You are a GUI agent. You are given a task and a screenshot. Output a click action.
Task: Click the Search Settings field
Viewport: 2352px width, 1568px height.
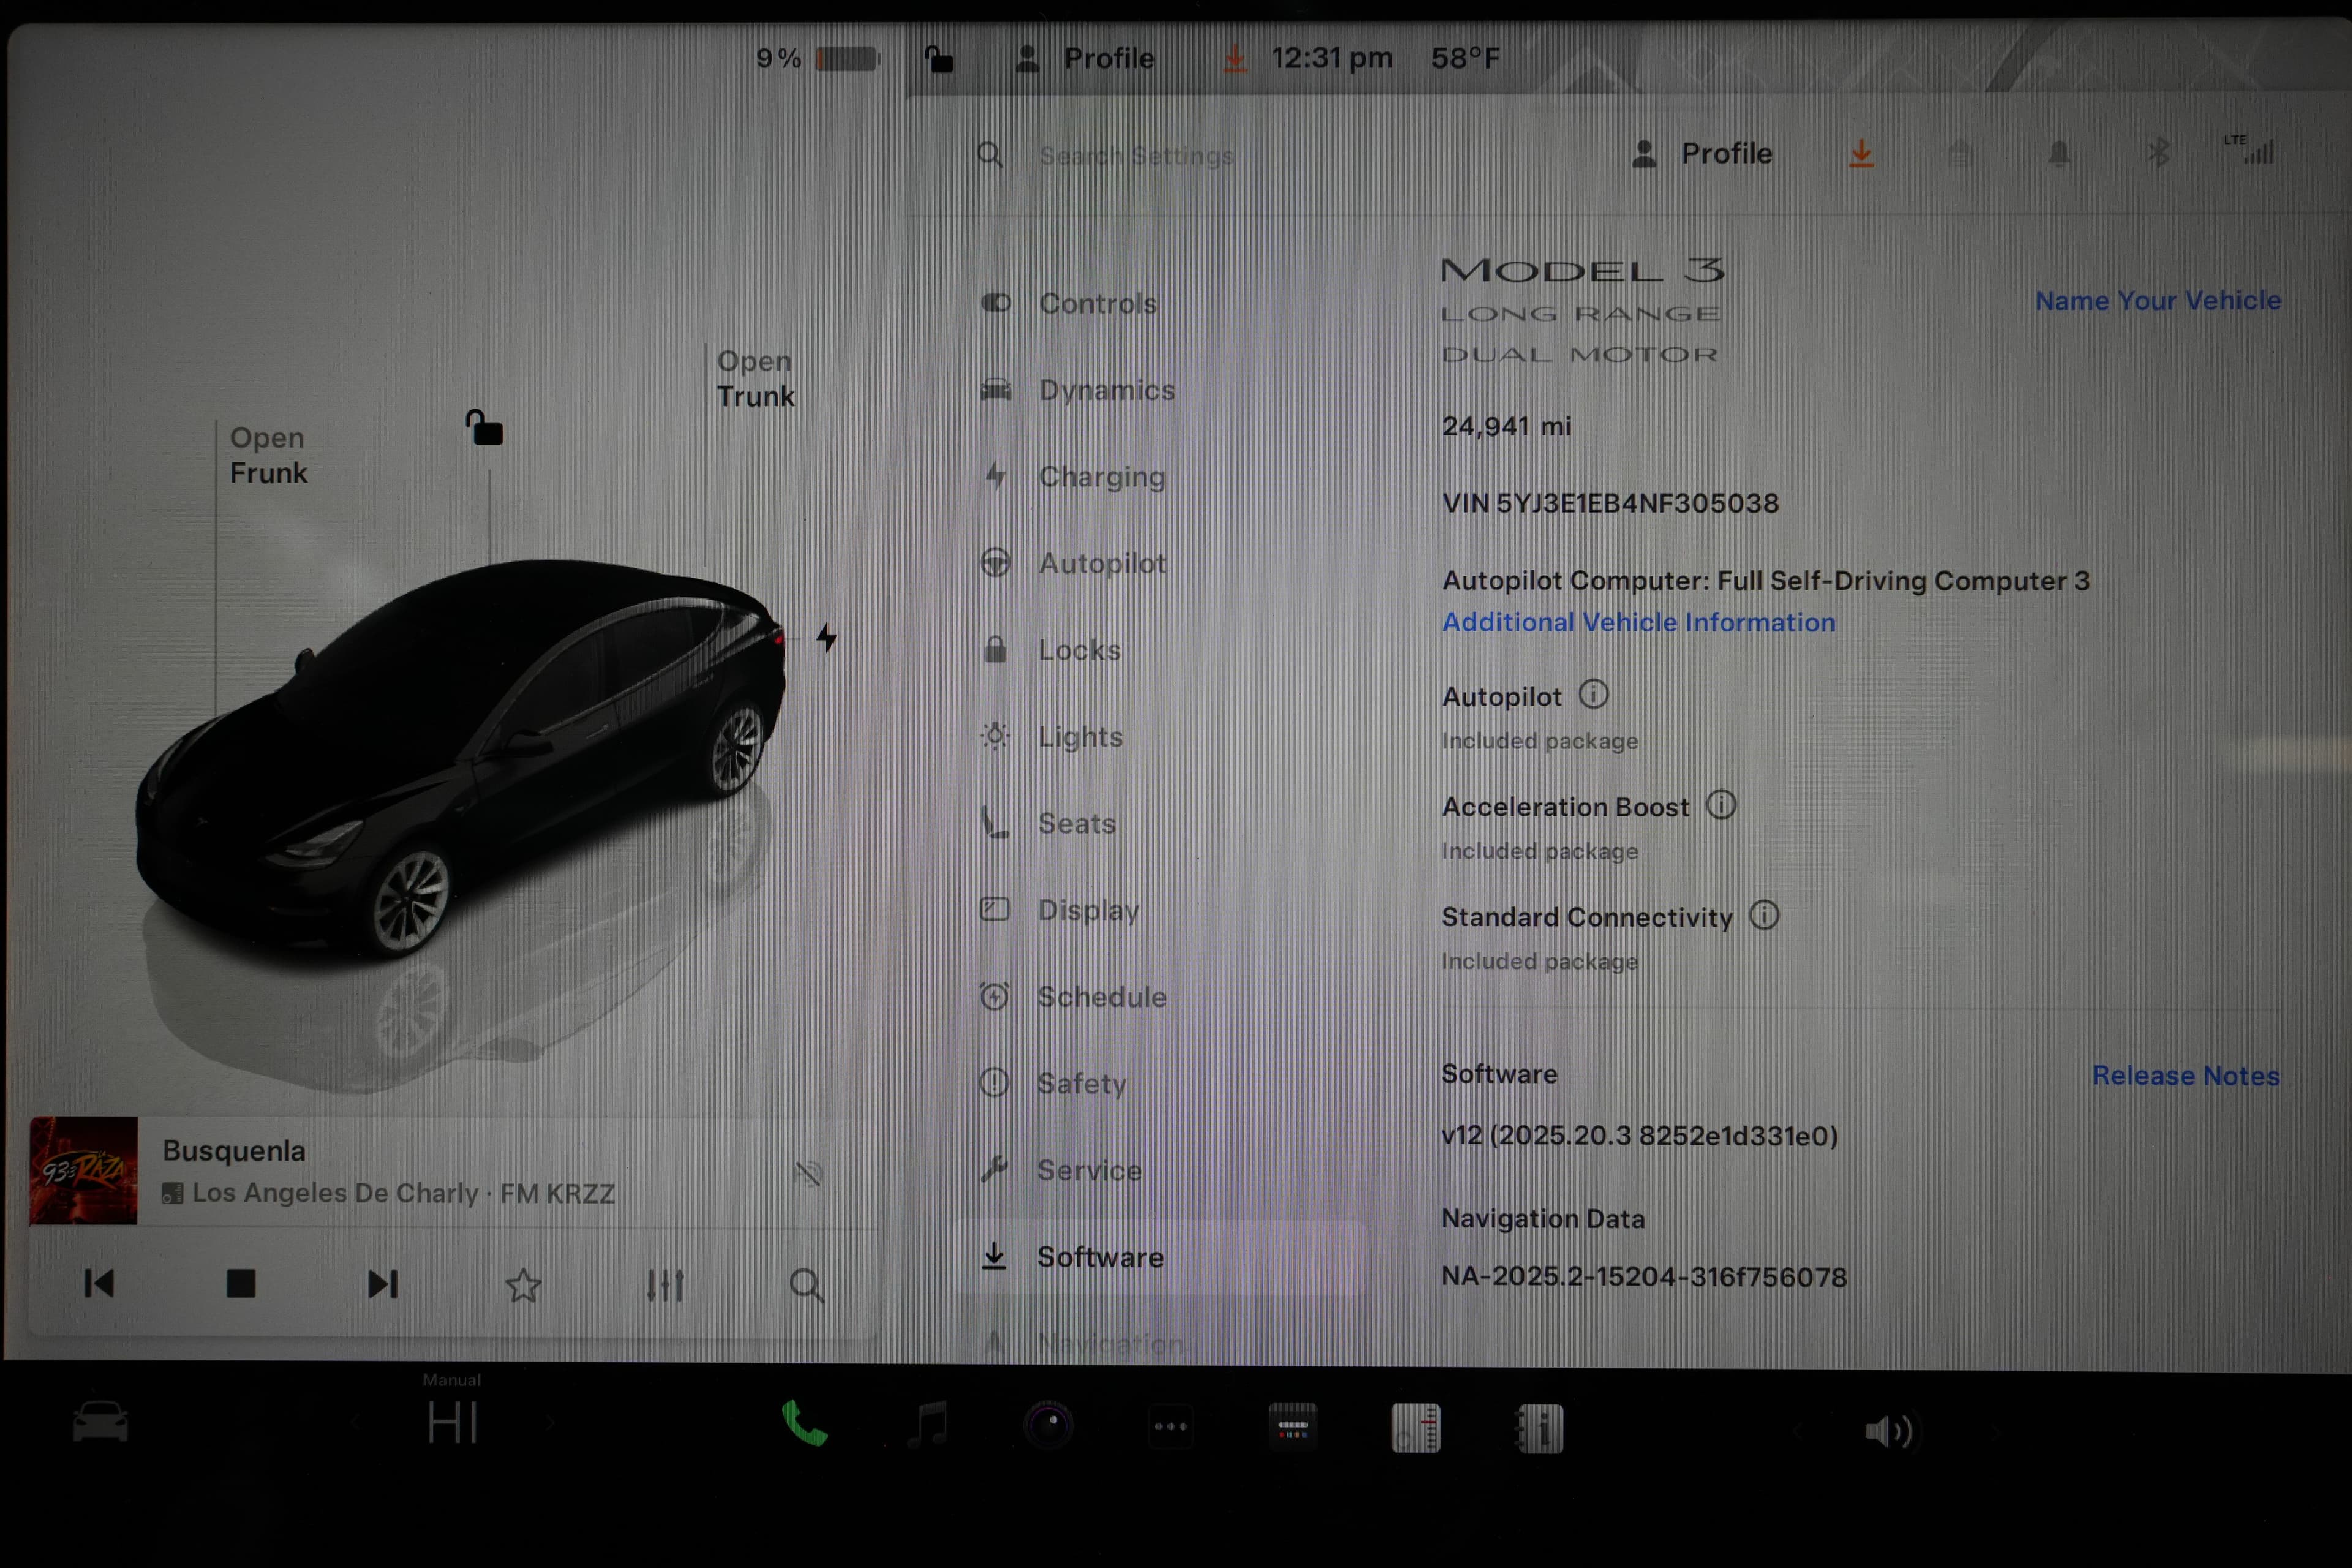click(1137, 155)
